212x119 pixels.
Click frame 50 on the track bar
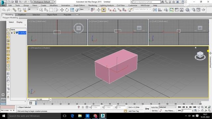click(118, 103)
